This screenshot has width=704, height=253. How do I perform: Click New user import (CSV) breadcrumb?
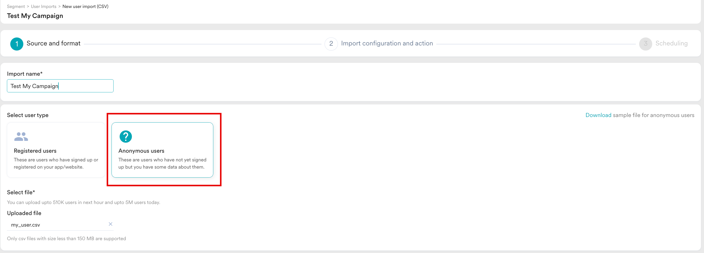(x=85, y=6)
